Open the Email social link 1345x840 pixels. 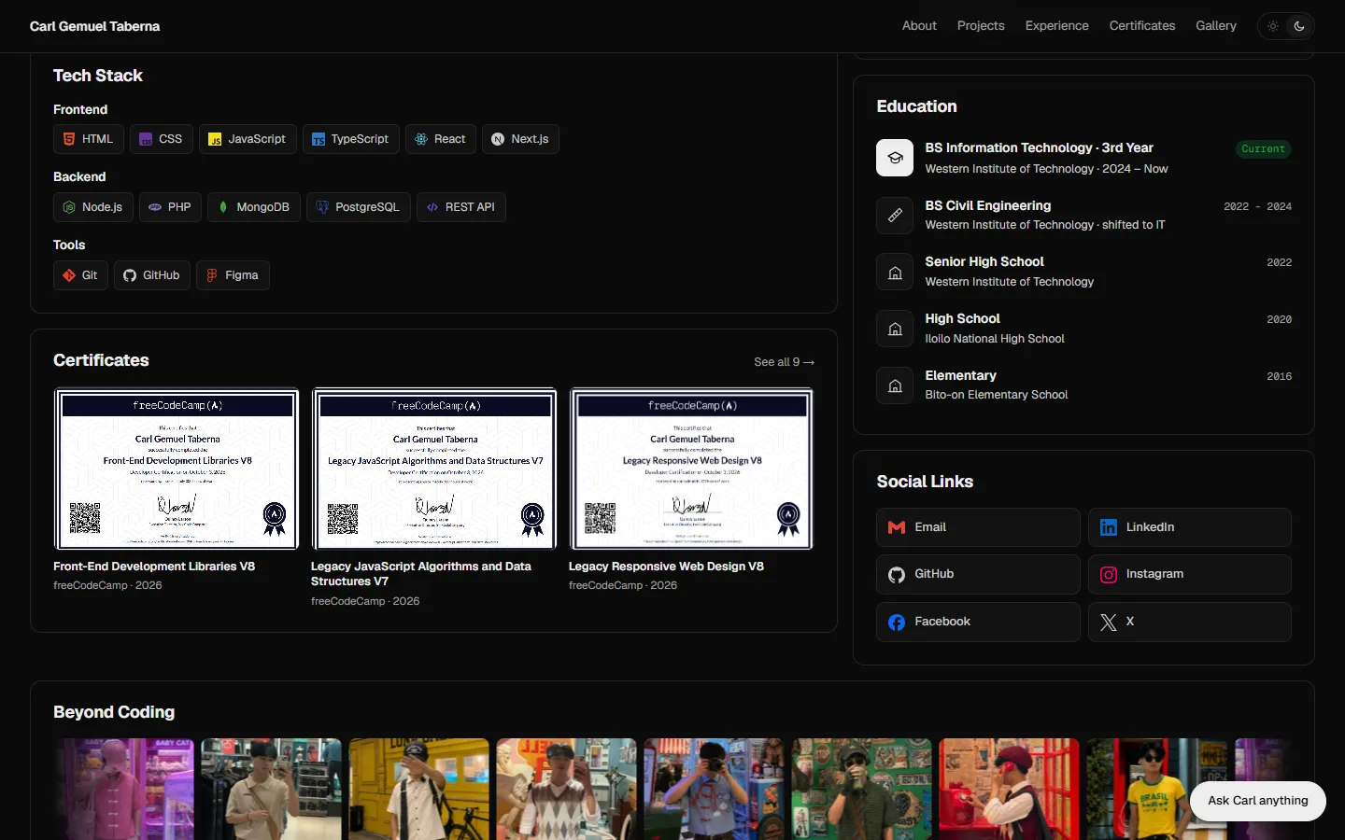[x=978, y=527]
